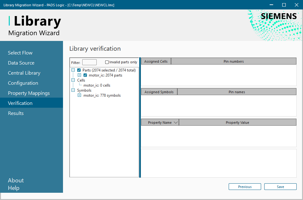
Task: Enable Invalid parts only checkbox
Action: click(107, 62)
